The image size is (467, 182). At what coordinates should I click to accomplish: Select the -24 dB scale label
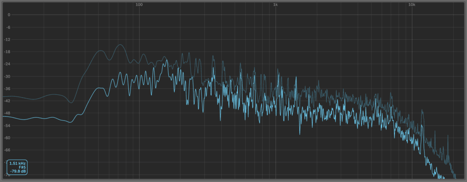coord(7,64)
